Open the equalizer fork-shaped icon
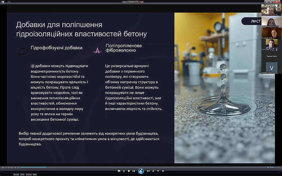Viewport: 282px width, 176px height. (158, 171)
